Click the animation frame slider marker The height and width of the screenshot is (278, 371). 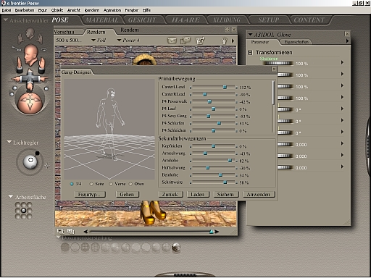[x=212, y=232]
